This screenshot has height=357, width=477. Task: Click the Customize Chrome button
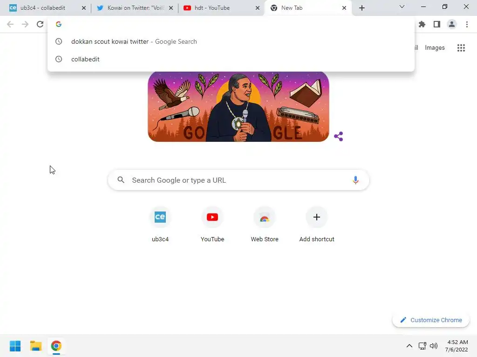tap(431, 320)
